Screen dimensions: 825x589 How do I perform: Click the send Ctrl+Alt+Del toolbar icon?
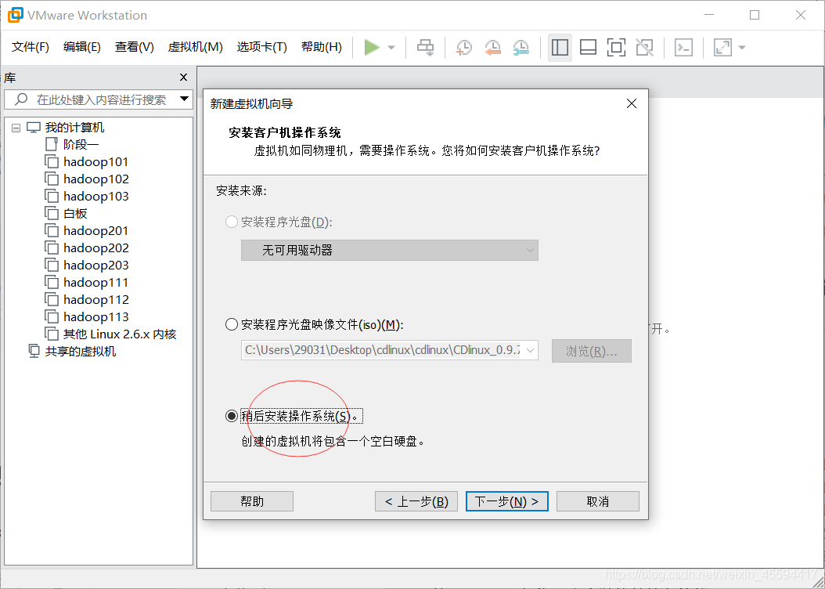[425, 47]
